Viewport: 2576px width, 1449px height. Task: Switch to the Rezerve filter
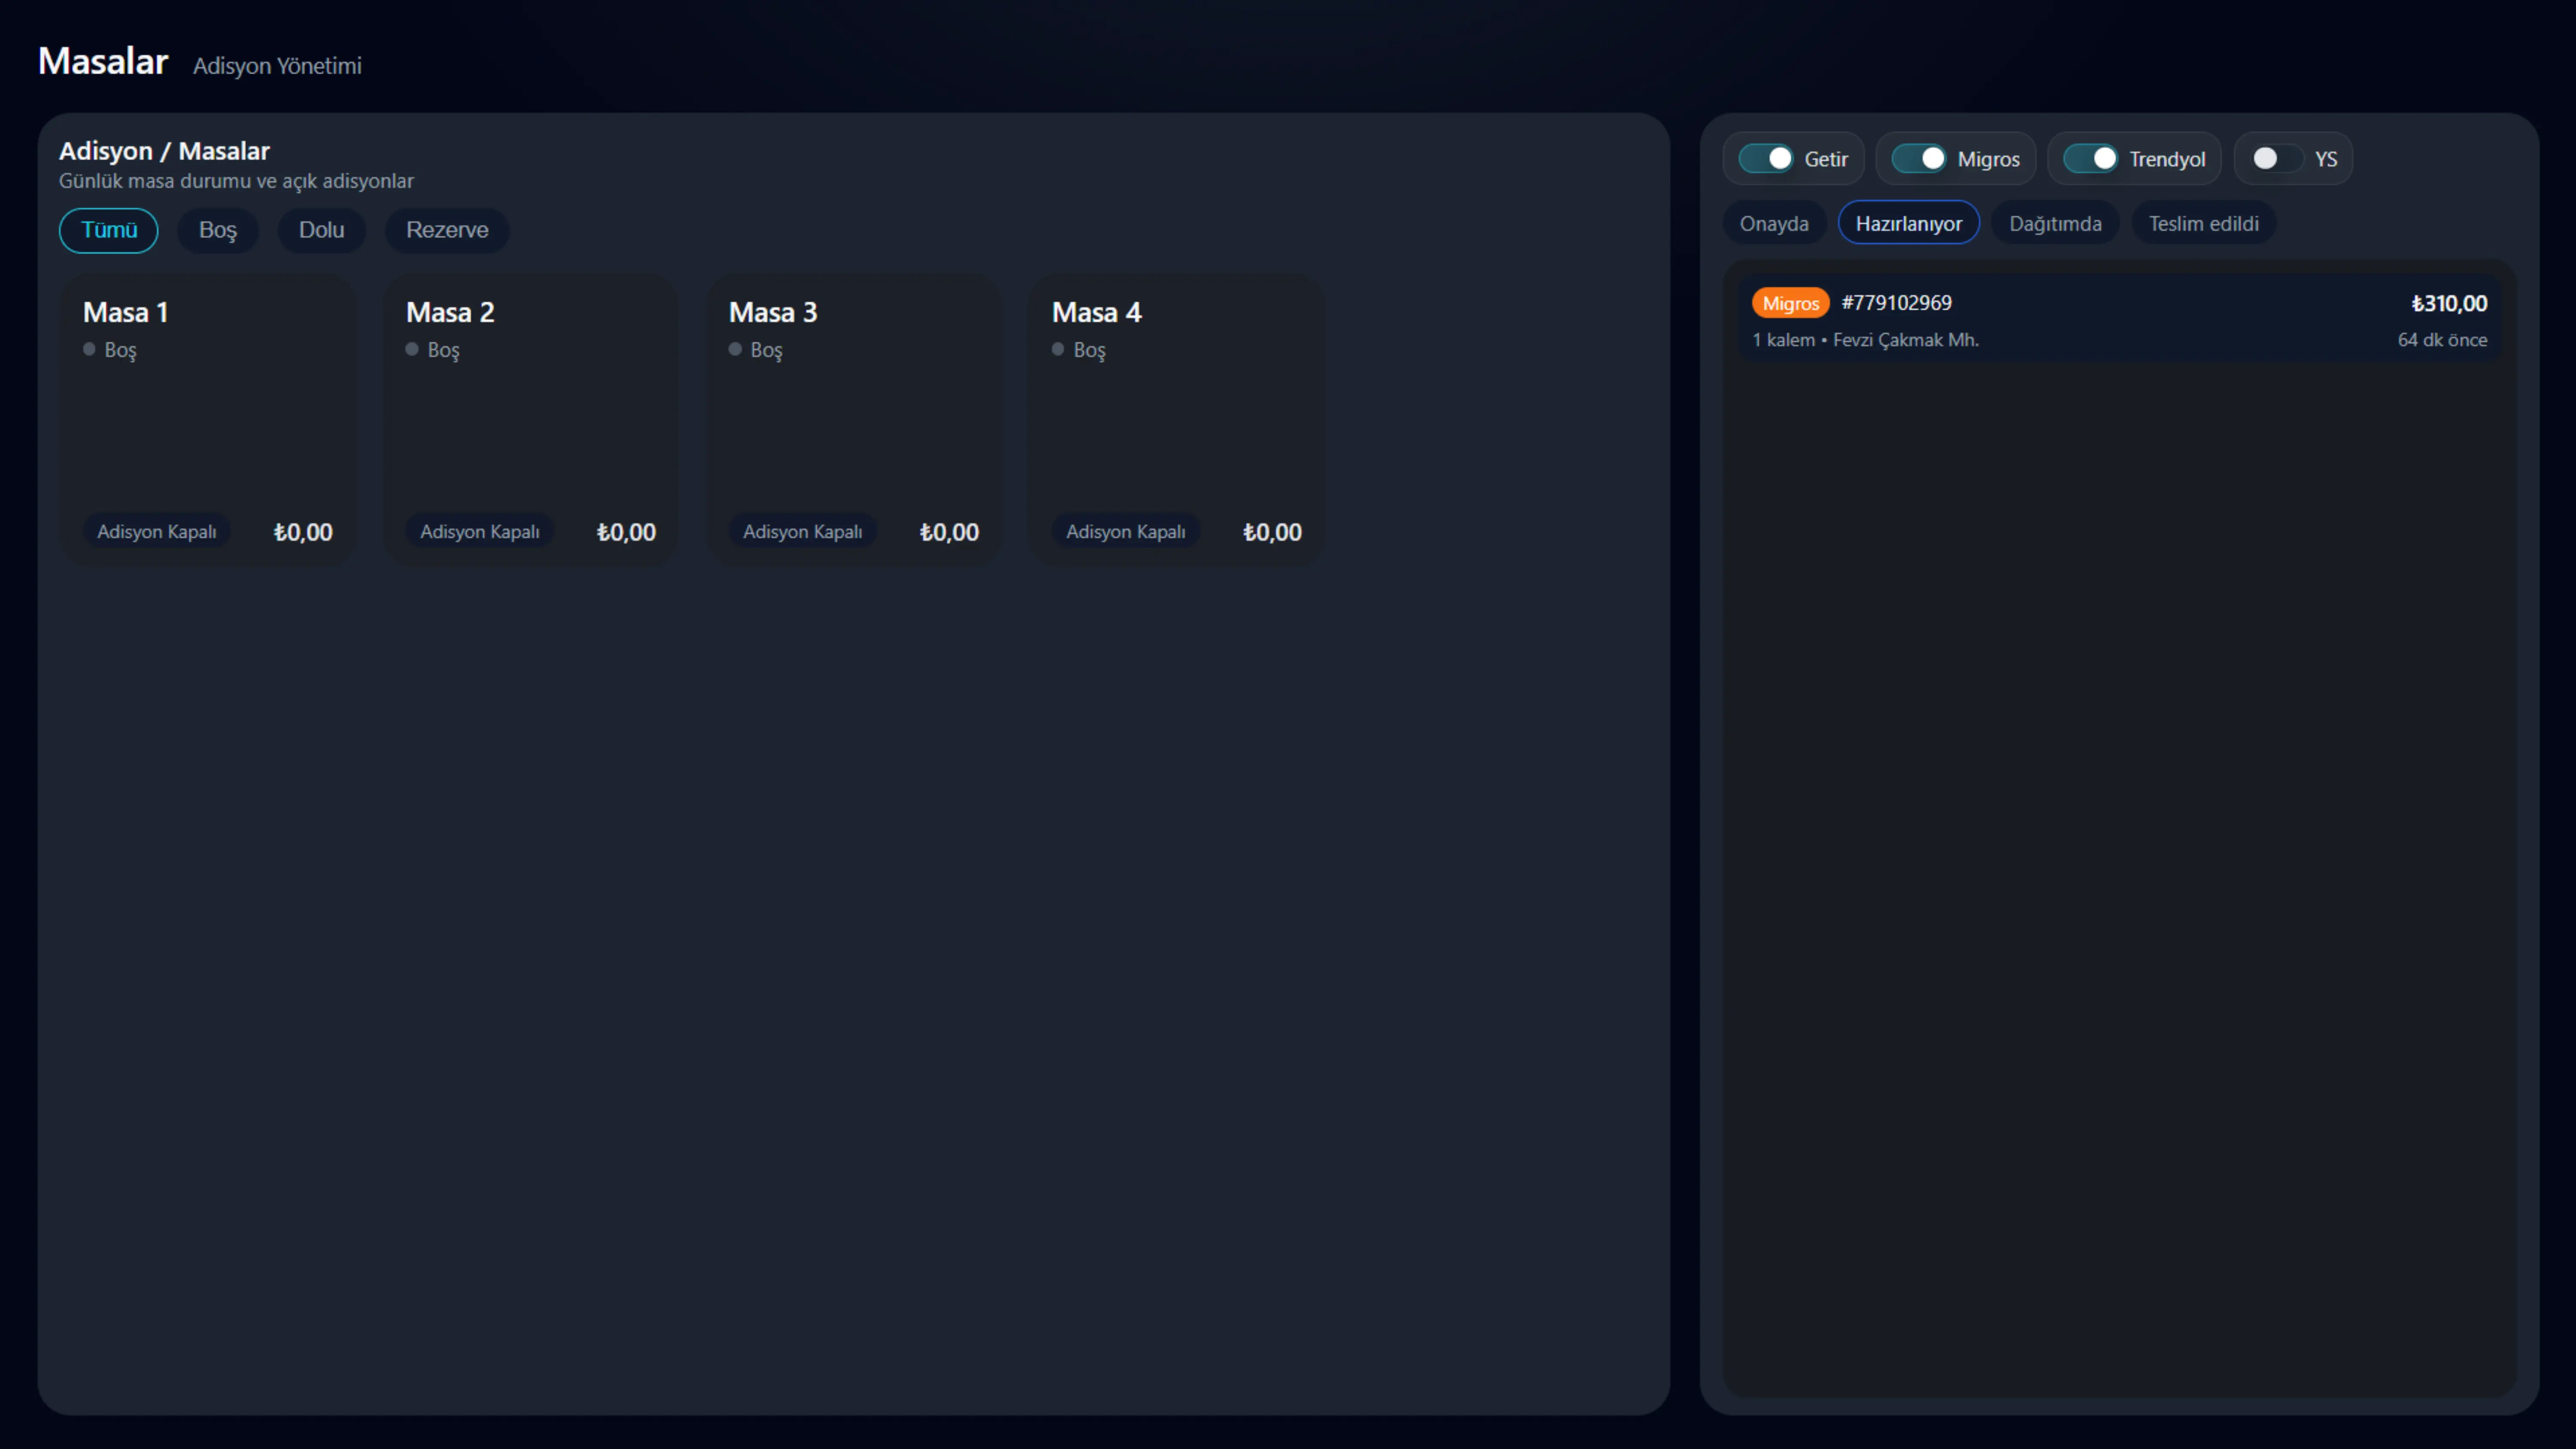(x=447, y=230)
